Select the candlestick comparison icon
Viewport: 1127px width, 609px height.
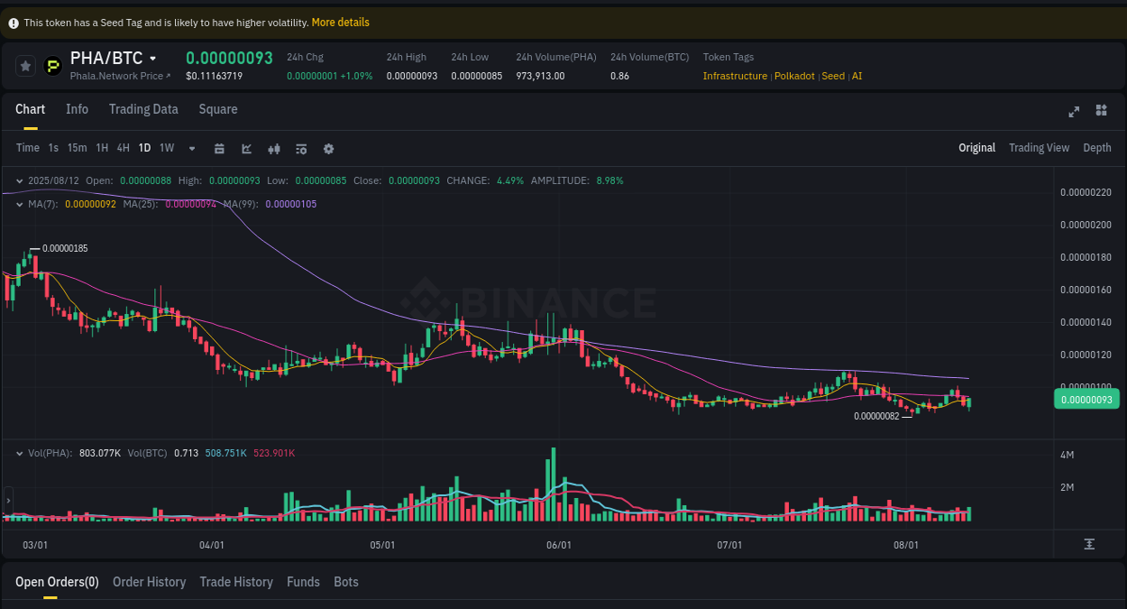point(274,148)
